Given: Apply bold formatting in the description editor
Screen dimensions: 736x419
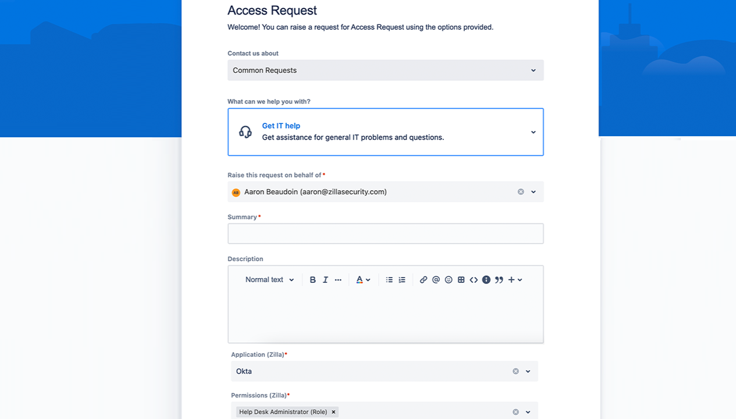Looking at the screenshot, I should [312, 279].
